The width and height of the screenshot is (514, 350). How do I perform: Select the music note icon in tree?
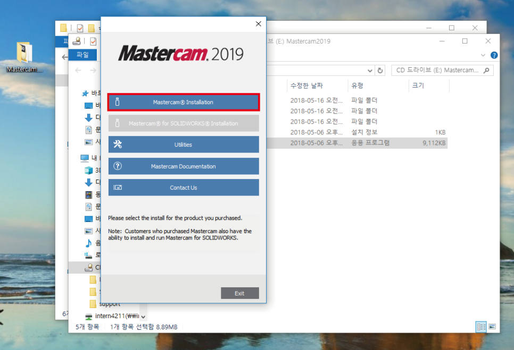pyautogui.click(x=88, y=243)
